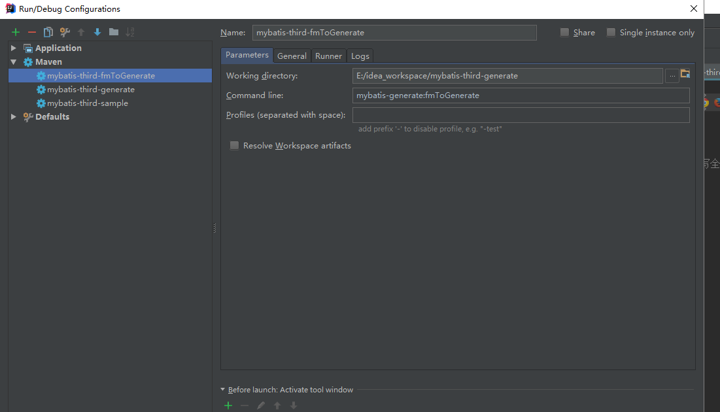Click the Profiles input field
The image size is (720, 412).
tap(521, 115)
